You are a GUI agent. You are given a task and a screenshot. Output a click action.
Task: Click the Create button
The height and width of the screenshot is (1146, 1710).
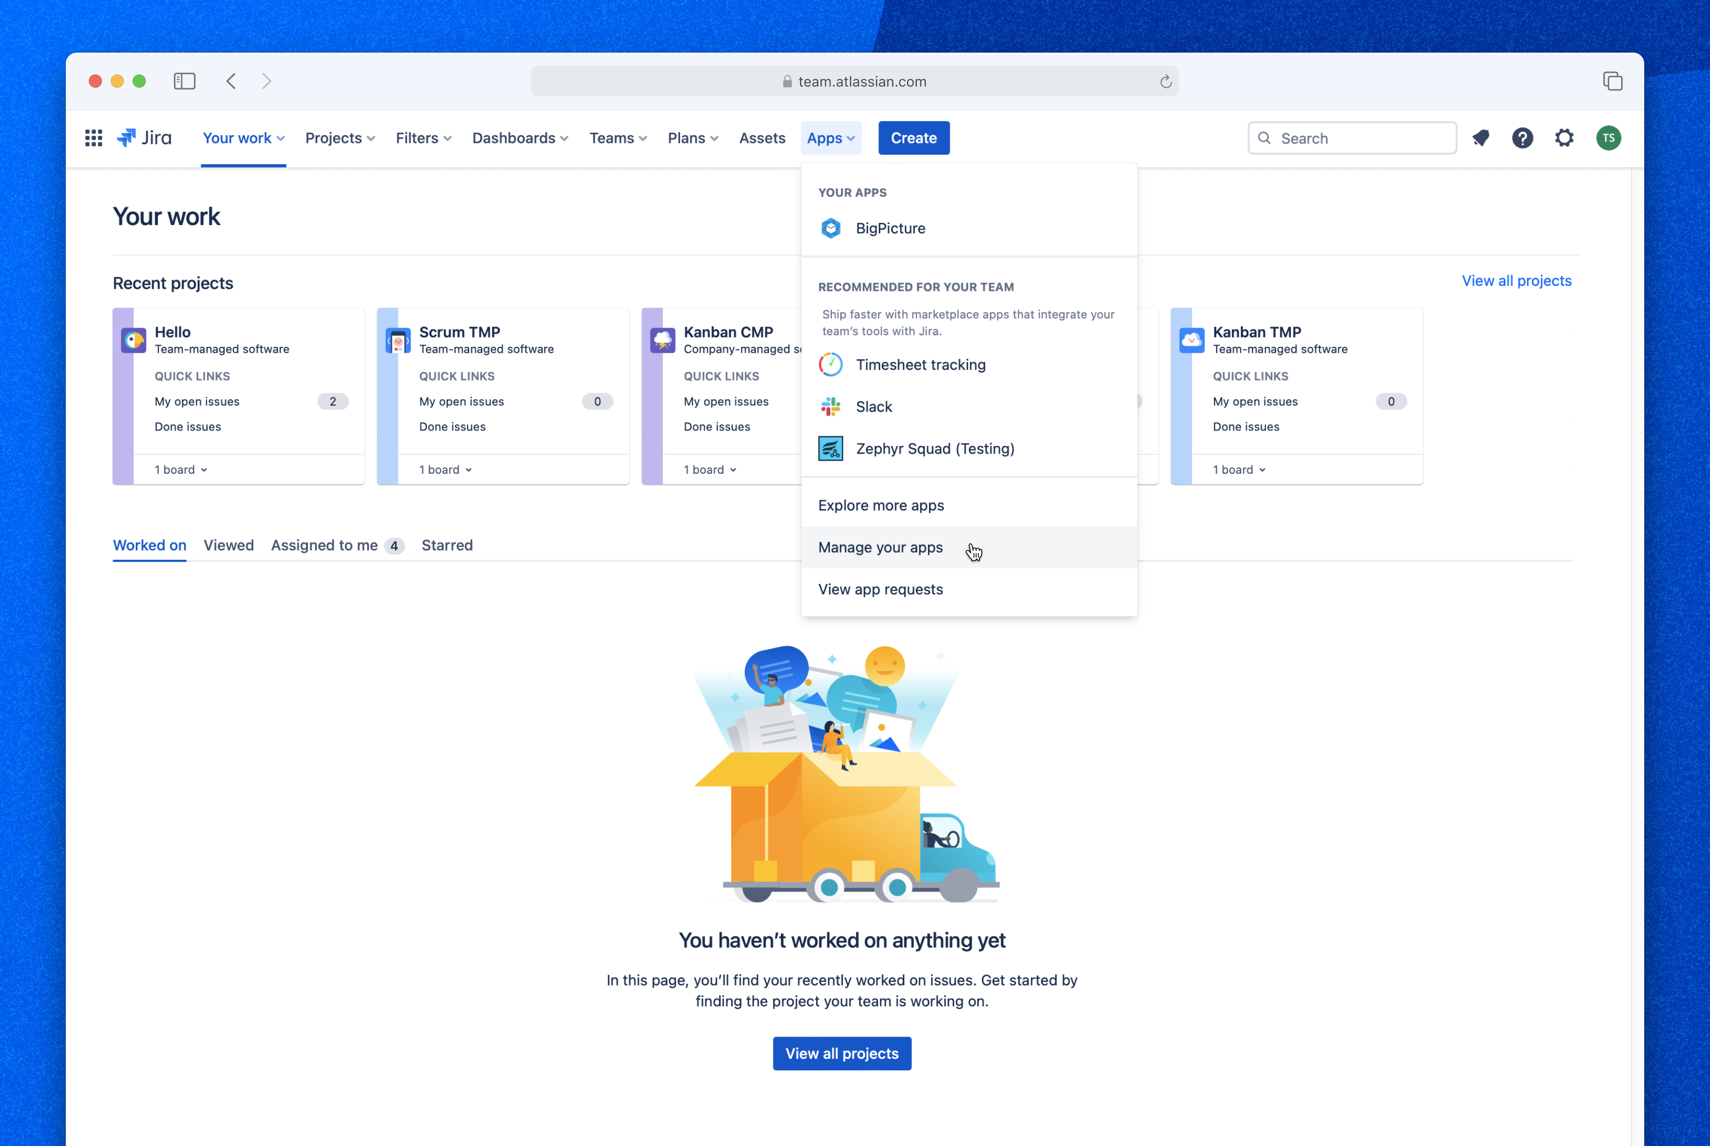[913, 137]
